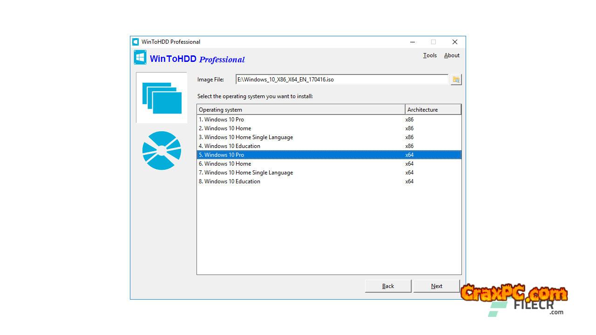Image resolution: width=596 pixels, height=335 pixels.
Task: Browse for an image file with the folder icon
Action: point(456,80)
